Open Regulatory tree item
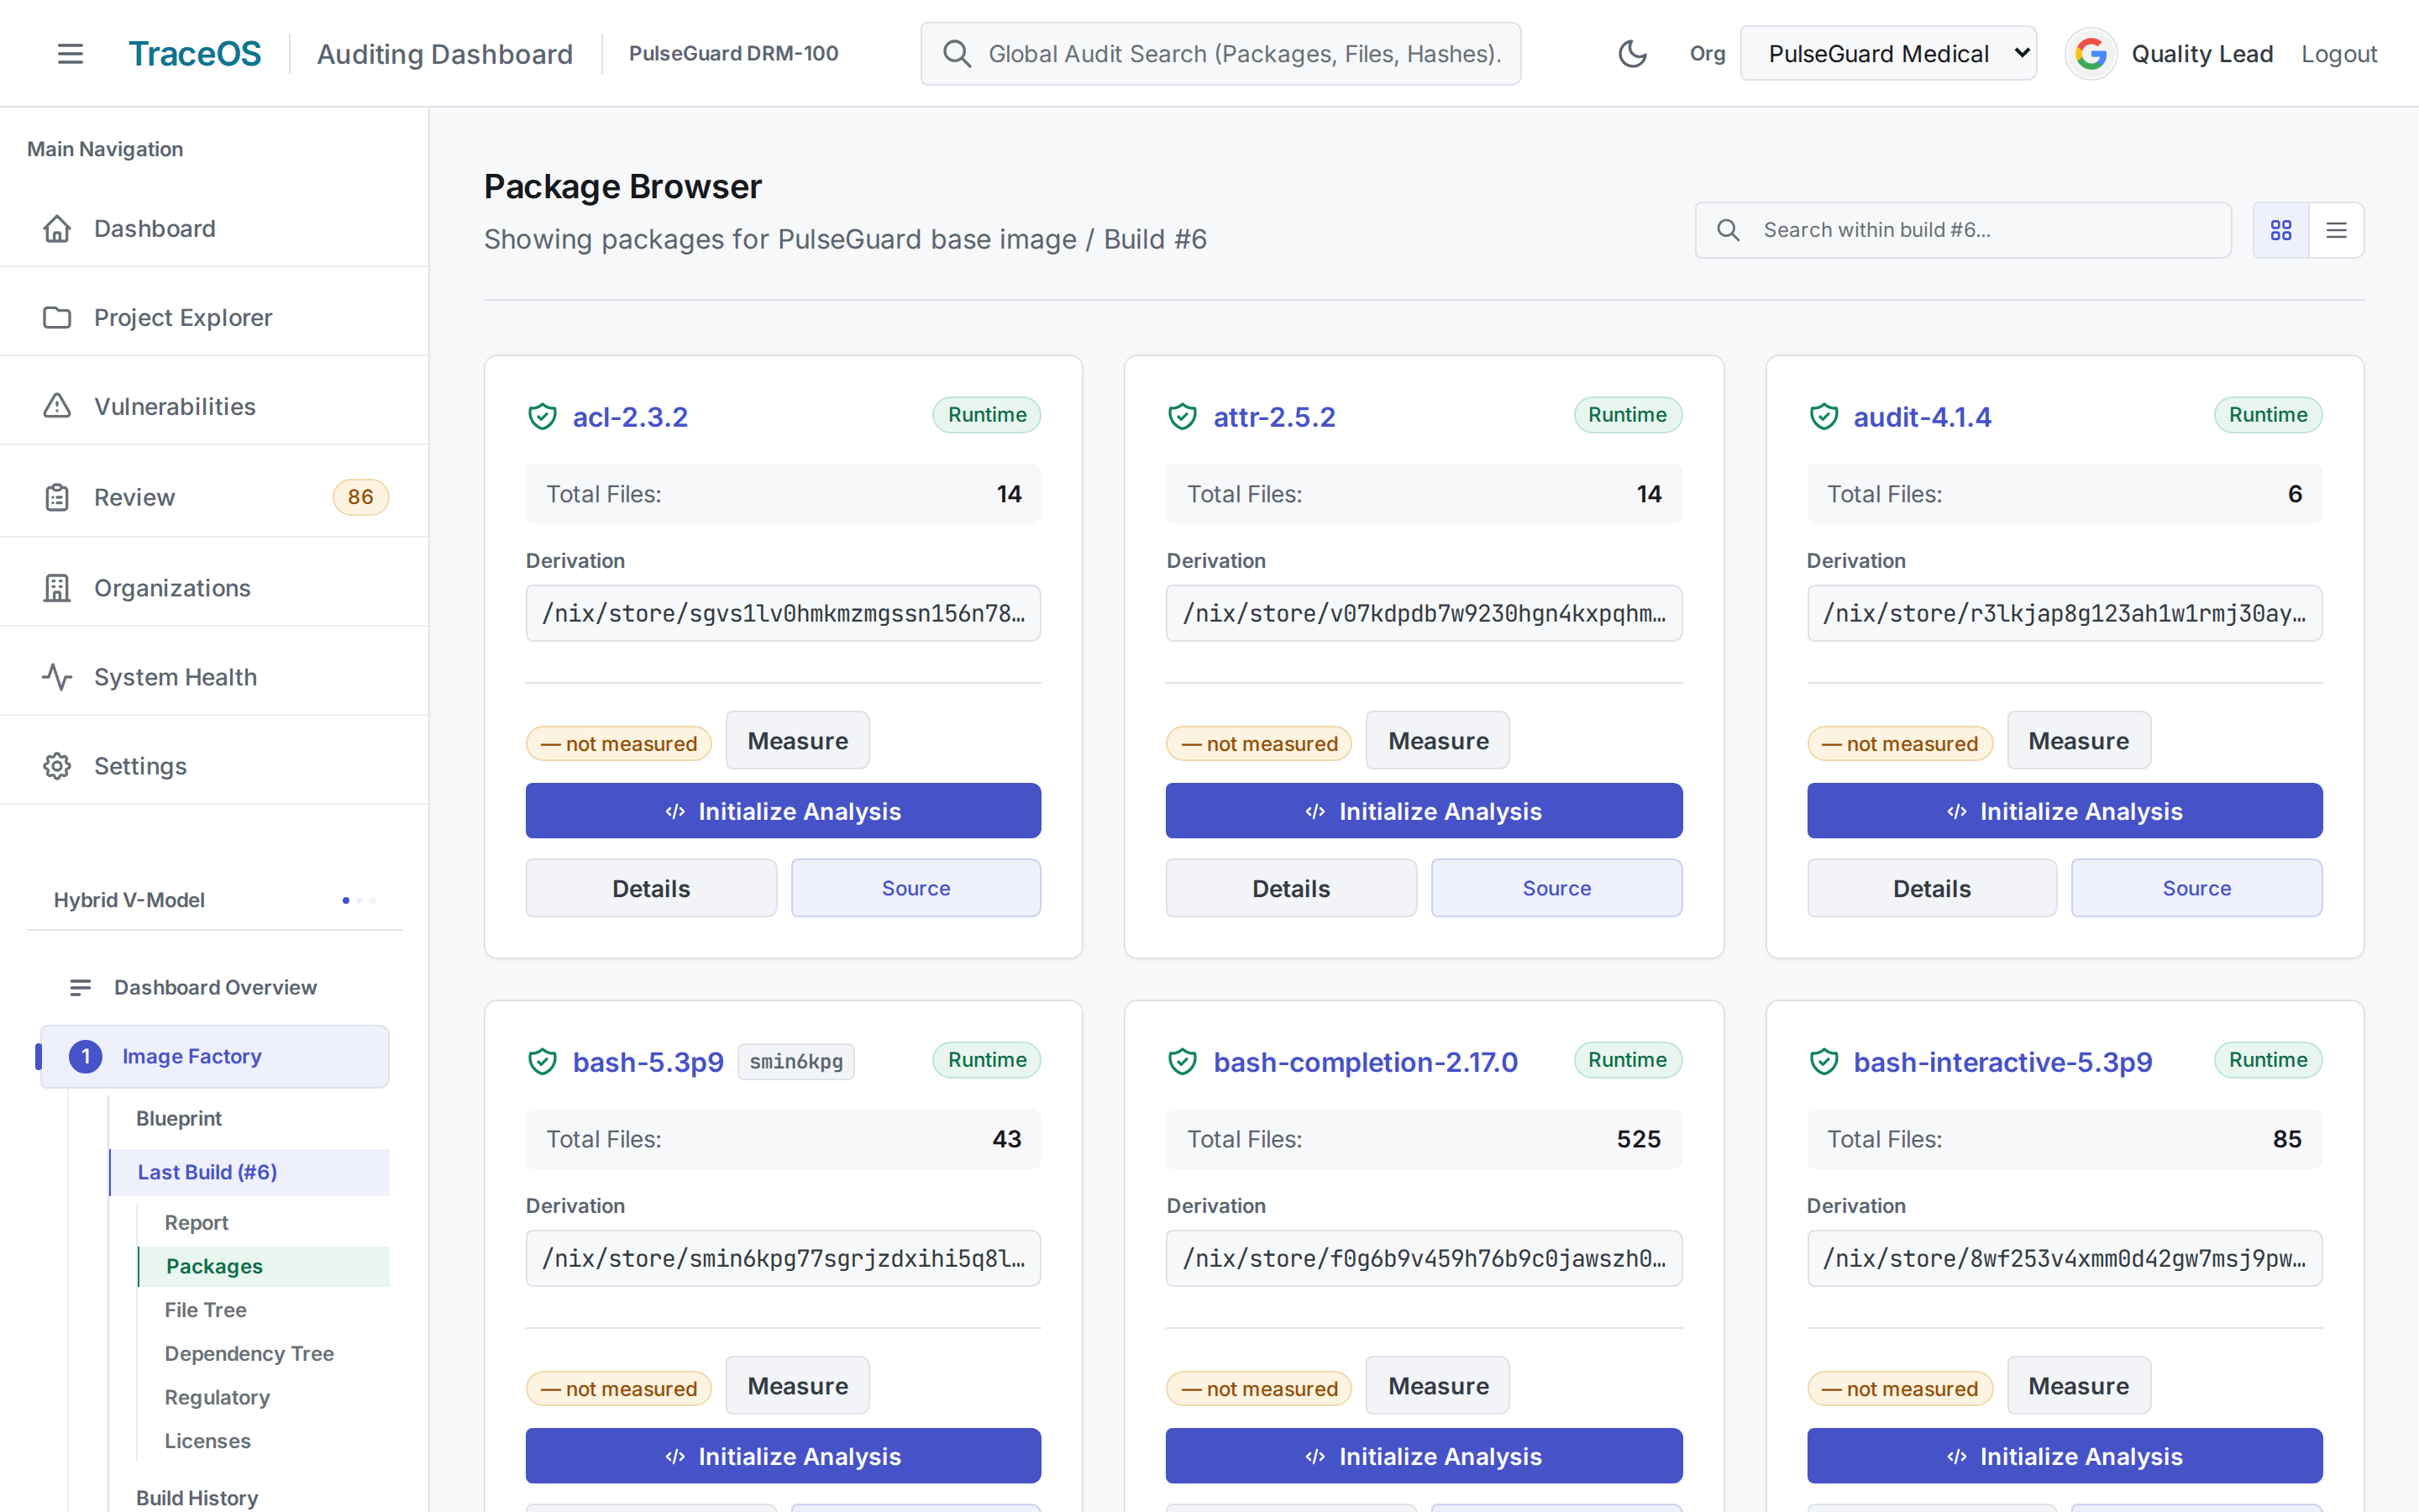This screenshot has height=1512, width=2419. [x=217, y=1397]
